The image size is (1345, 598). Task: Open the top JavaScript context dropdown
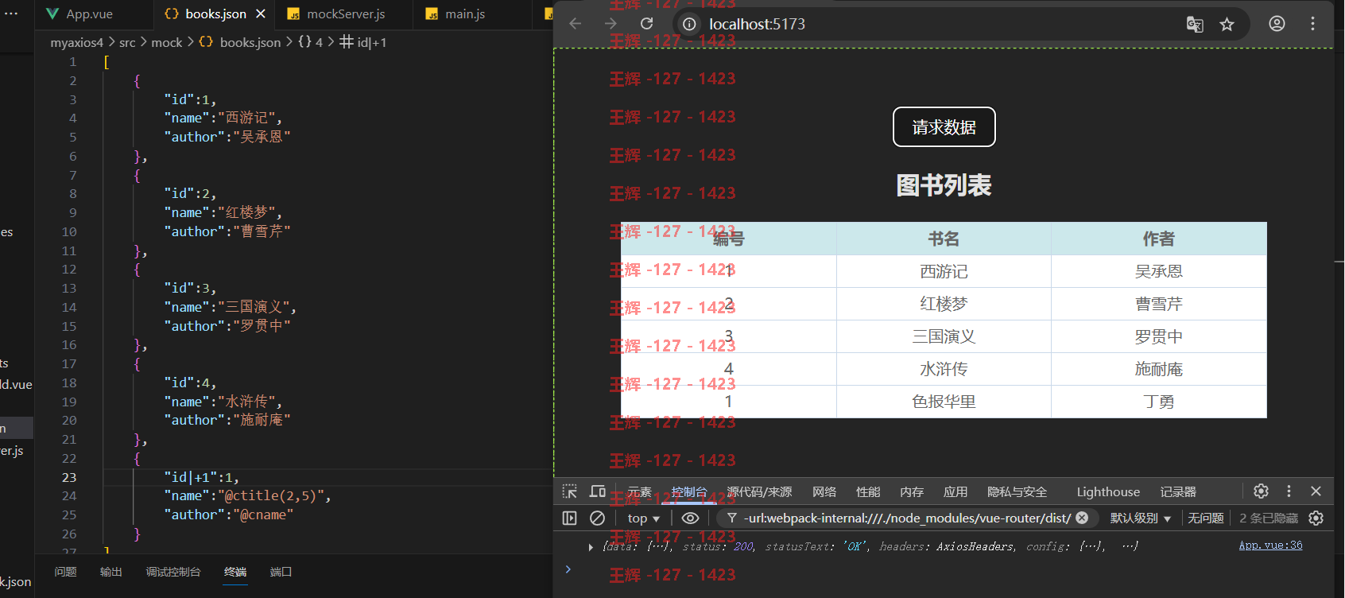[x=644, y=518]
